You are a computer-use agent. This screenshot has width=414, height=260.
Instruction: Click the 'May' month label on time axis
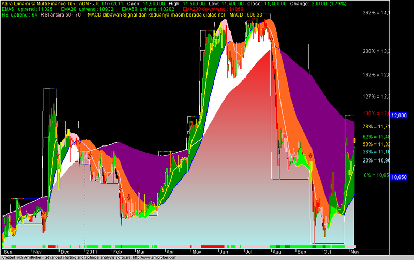197,252
